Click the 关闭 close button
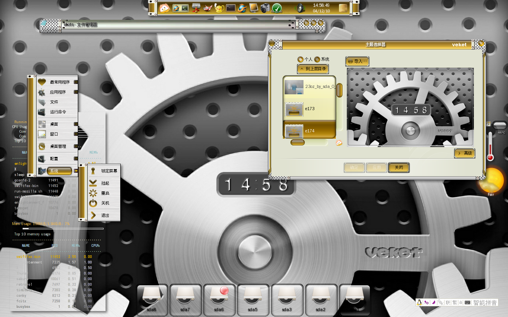The height and width of the screenshot is (317, 508). point(399,168)
